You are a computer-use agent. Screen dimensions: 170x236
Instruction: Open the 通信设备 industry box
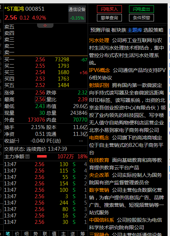click(x=77, y=14)
